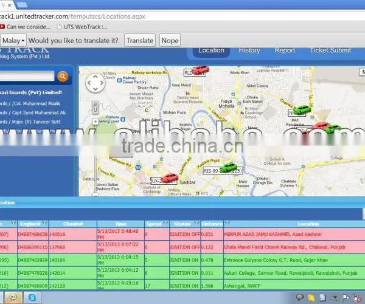Select Capt. Syed Muhammad Ak in the list

point(33,112)
